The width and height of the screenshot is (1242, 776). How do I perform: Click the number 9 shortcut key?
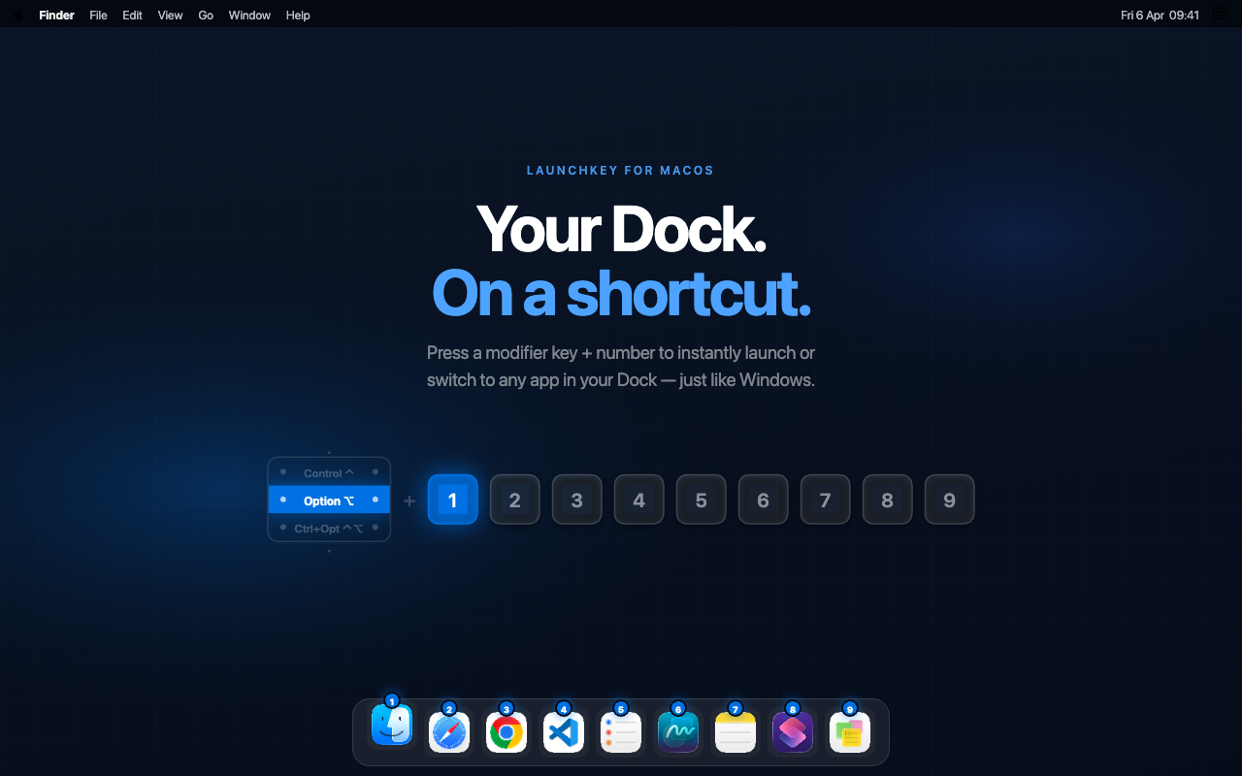point(949,499)
